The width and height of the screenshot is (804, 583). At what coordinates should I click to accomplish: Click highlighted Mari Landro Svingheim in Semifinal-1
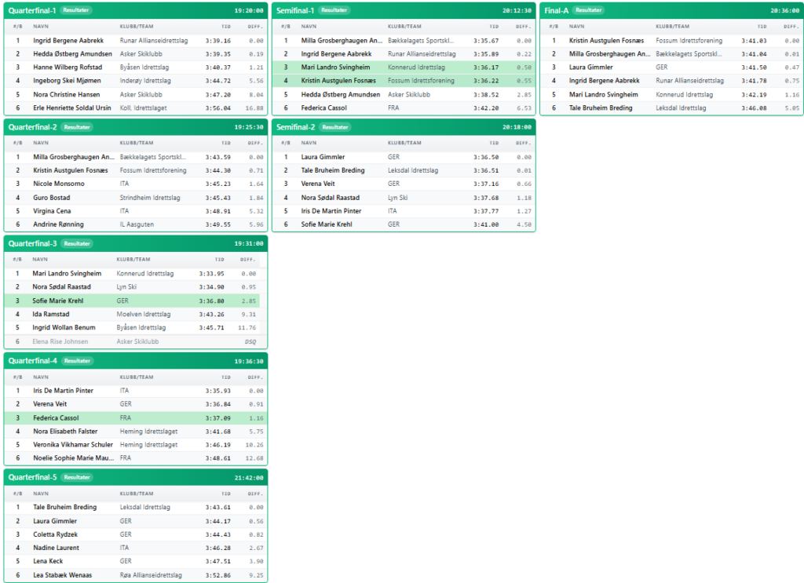pos(335,67)
